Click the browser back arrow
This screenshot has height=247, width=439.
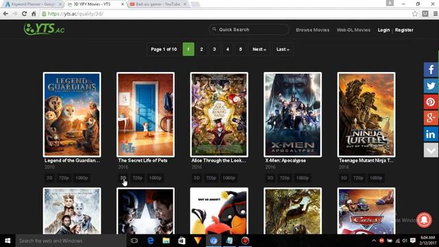[x=5, y=14]
